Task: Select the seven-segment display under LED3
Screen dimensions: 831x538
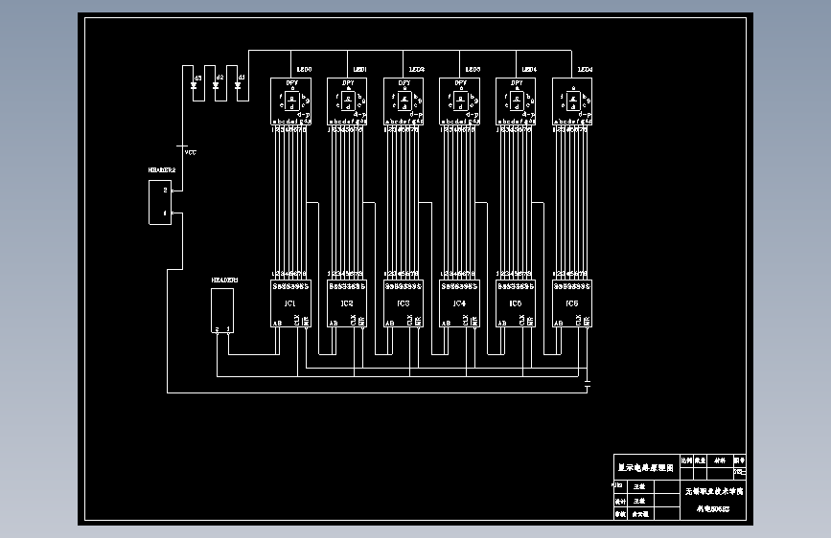Action: coord(459,101)
